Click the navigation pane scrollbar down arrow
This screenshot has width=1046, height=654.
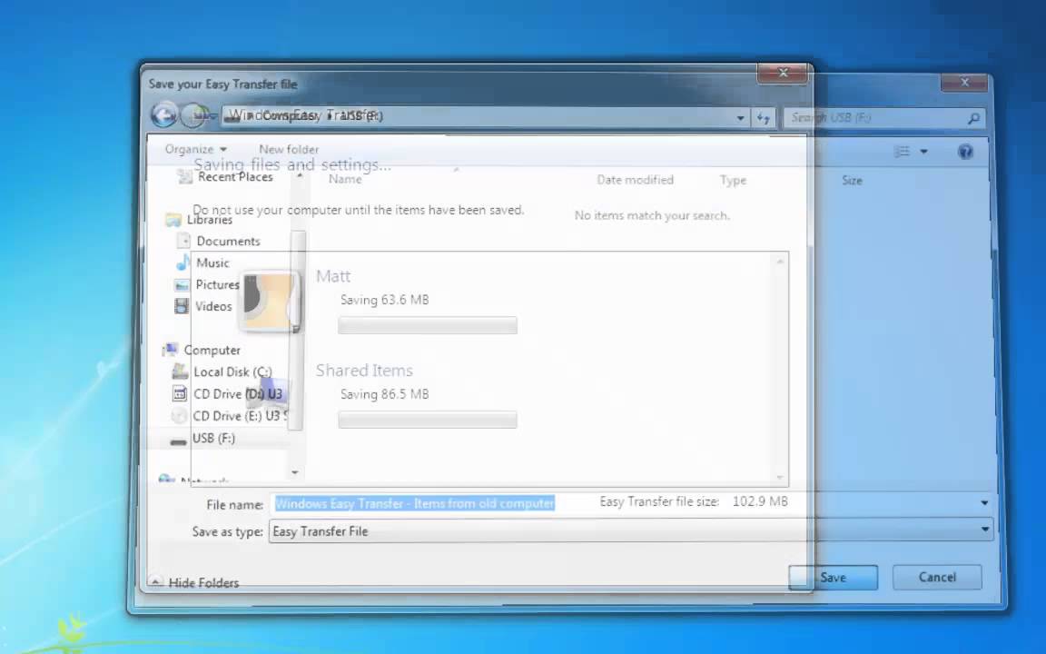click(x=295, y=472)
